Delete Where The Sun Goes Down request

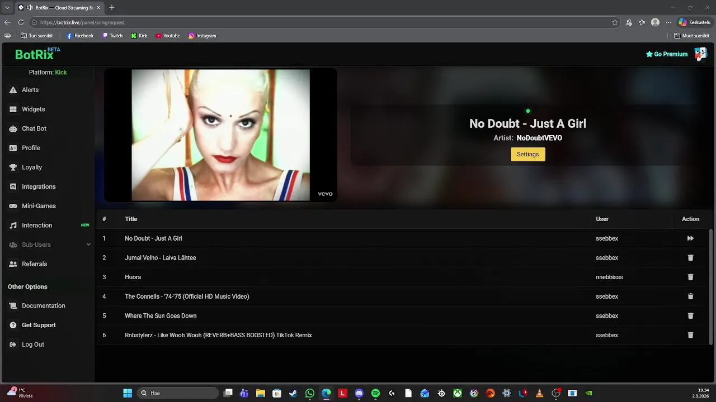click(x=690, y=316)
